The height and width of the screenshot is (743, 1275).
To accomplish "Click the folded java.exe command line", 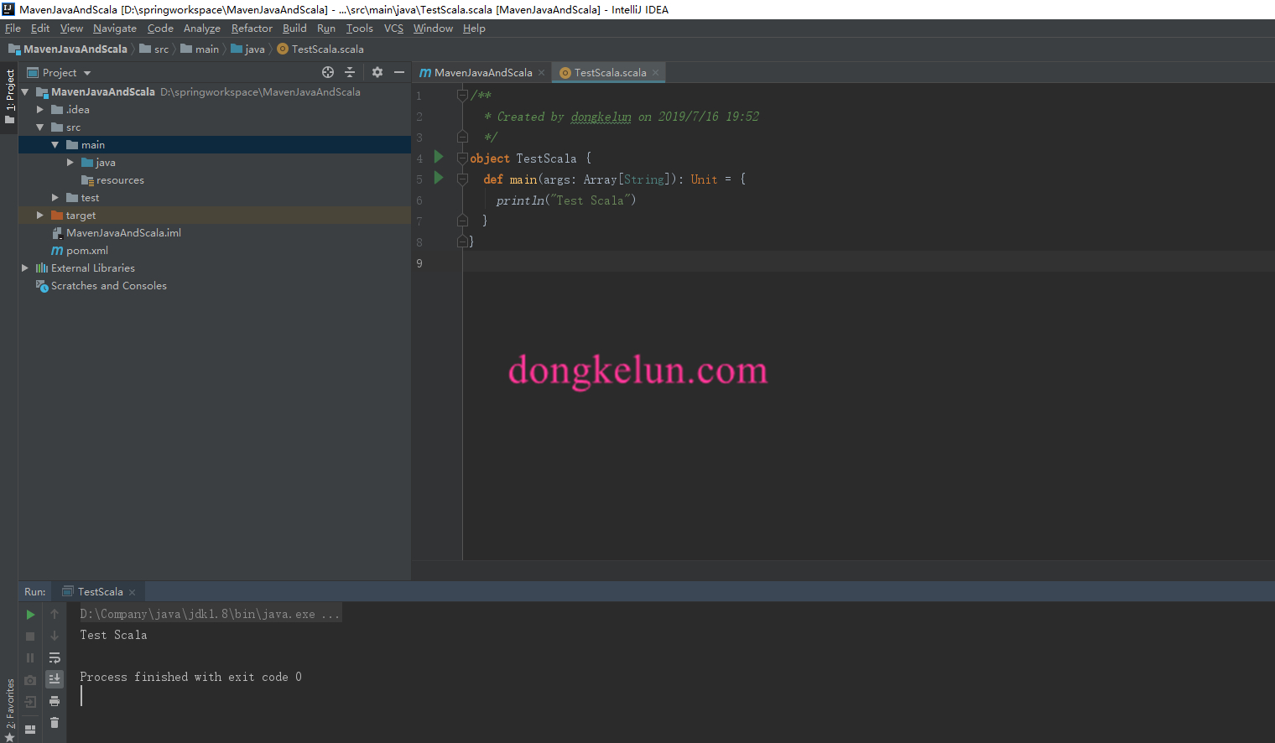I will (x=211, y=615).
